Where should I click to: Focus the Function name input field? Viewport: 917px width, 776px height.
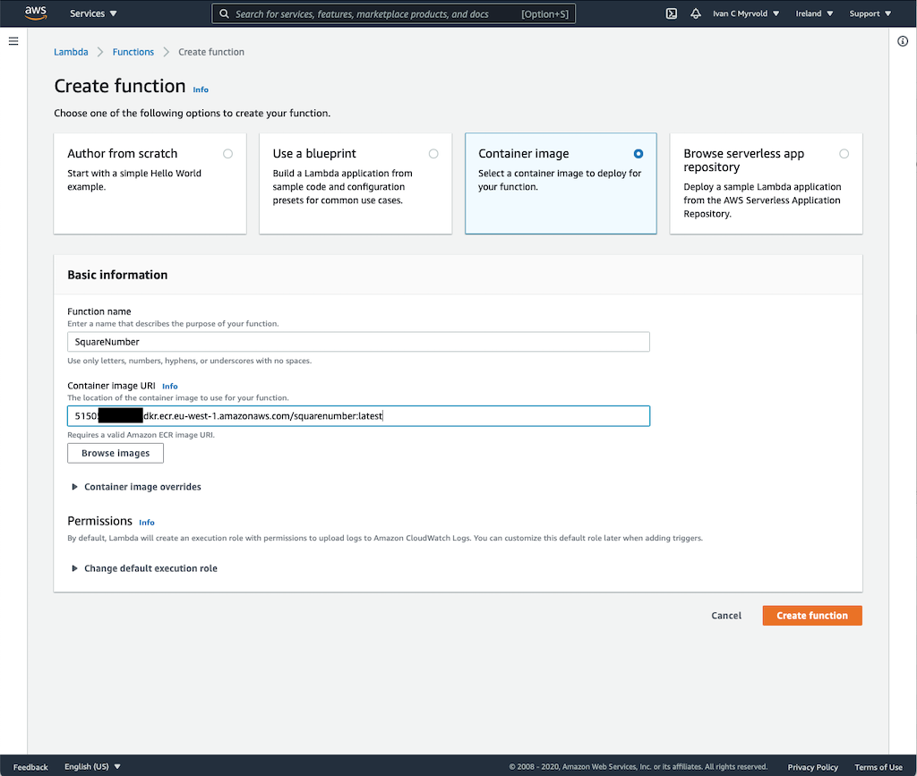tap(358, 342)
